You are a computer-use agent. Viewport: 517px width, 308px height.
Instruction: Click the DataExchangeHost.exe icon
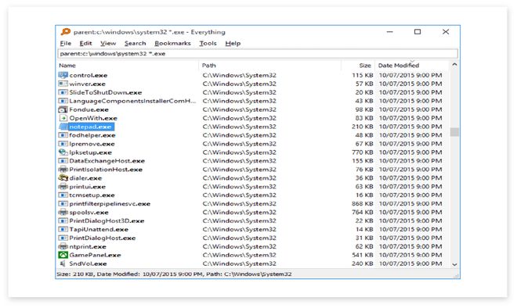point(63,161)
